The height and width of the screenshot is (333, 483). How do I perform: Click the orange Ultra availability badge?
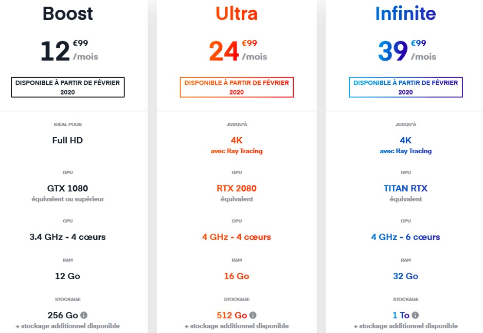pos(237,87)
